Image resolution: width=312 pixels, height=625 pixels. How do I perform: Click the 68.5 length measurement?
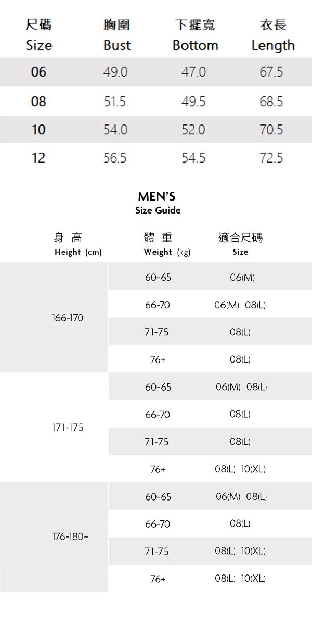pos(271,102)
